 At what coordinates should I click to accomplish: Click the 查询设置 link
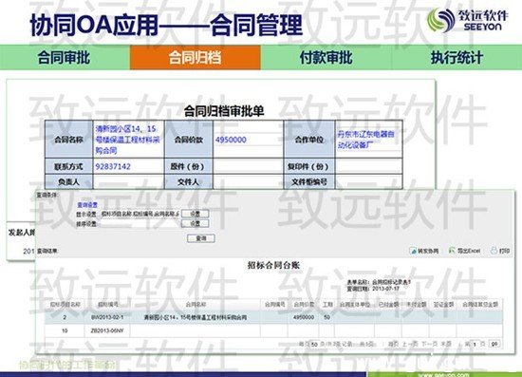coord(87,205)
